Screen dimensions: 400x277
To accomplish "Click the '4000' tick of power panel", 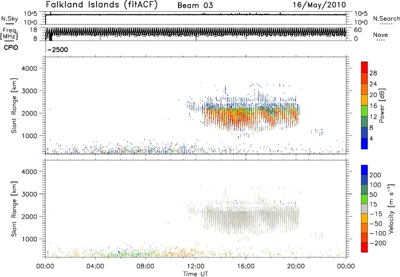I will pyautogui.click(x=29, y=68).
